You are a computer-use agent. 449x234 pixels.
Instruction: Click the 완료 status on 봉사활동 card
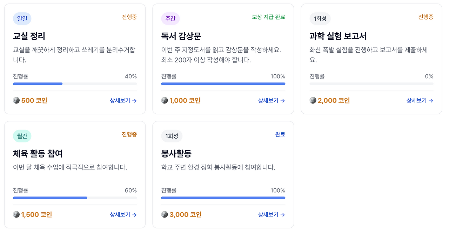pos(280,134)
